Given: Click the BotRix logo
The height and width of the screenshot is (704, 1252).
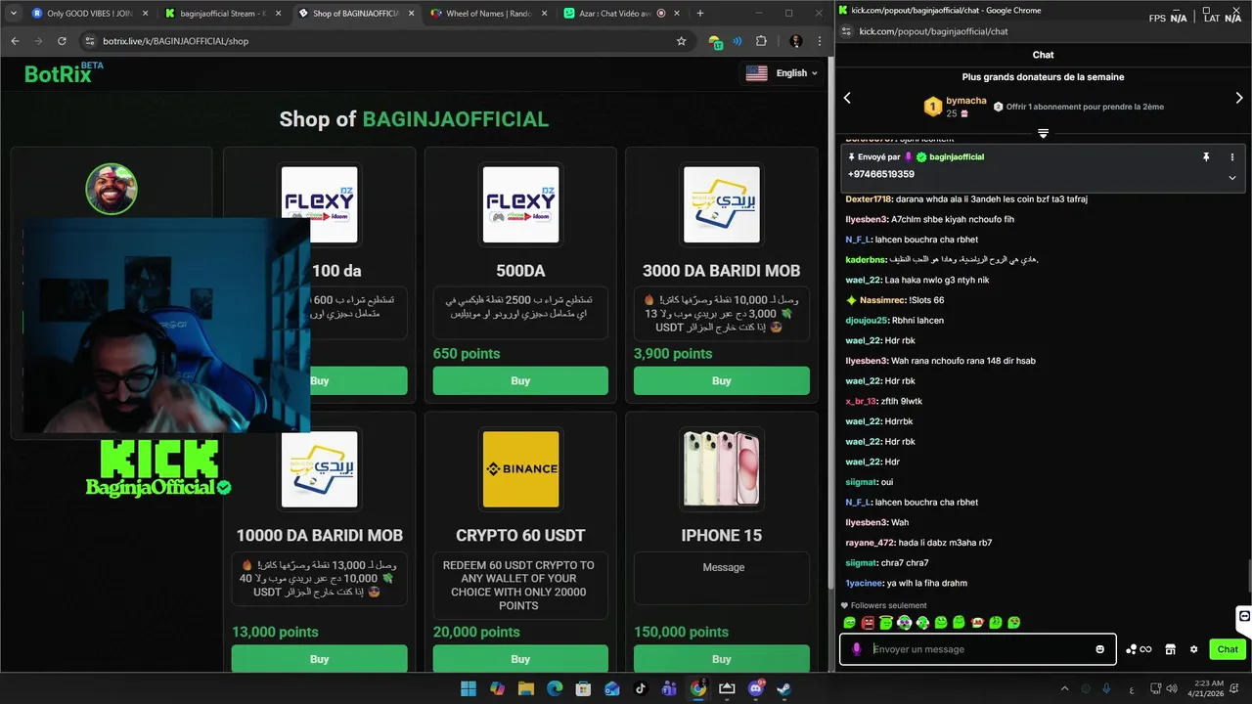Looking at the screenshot, I should (x=63, y=73).
